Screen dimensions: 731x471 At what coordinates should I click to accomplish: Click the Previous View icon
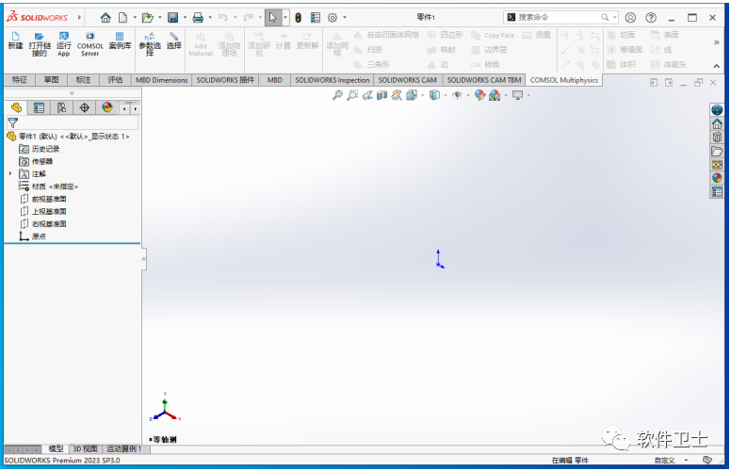point(367,95)
